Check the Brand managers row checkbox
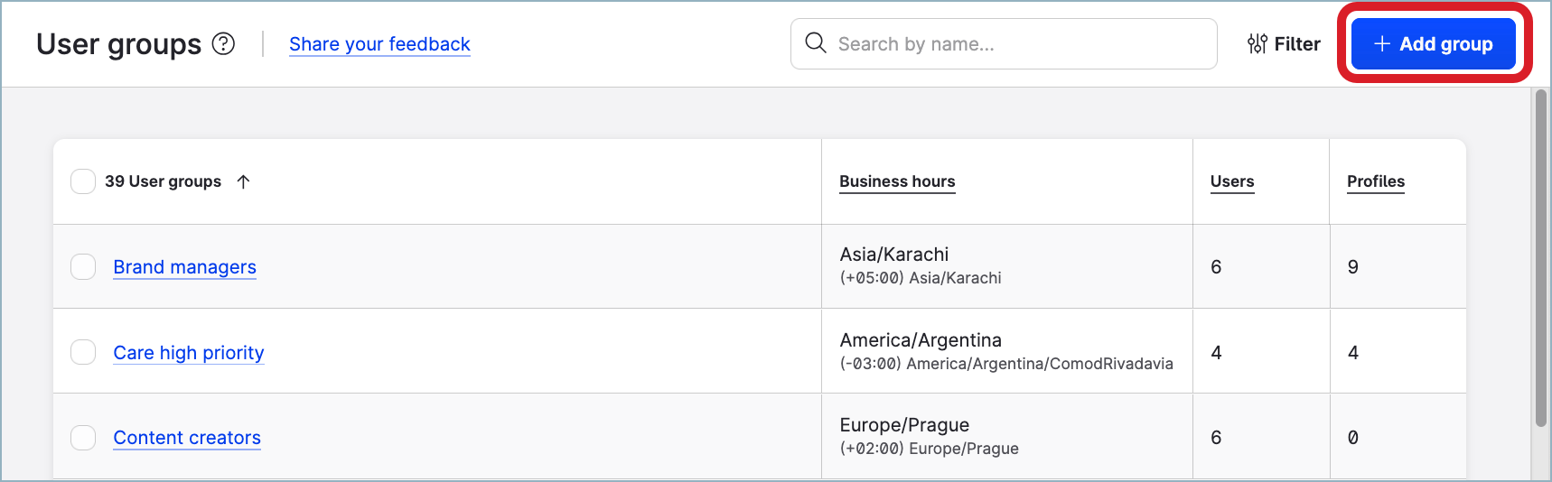This screenshot has width=1552, height=482. click(x=83, y=267)
